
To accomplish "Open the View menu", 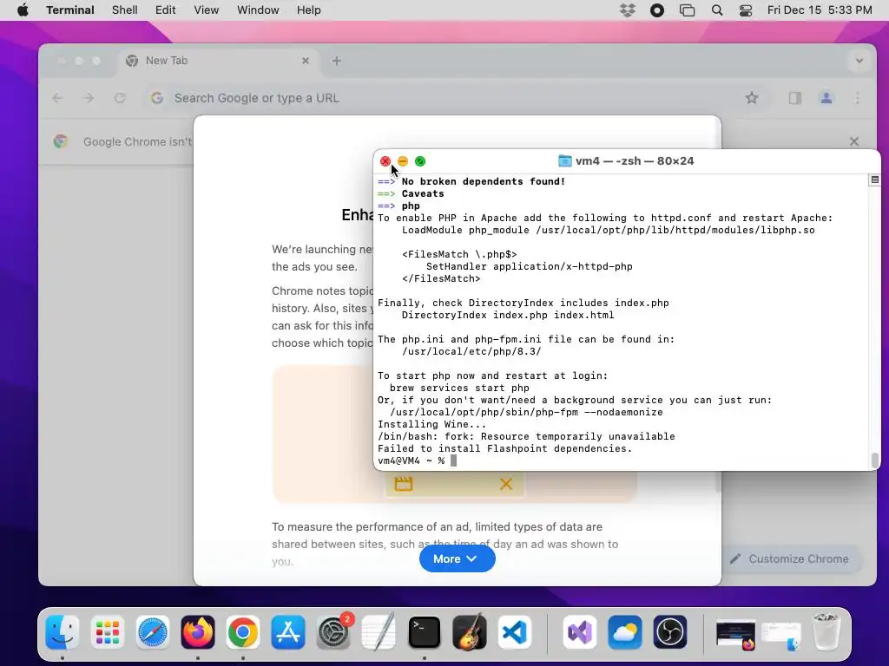I will pyautogui.click(x=207, y=10).
